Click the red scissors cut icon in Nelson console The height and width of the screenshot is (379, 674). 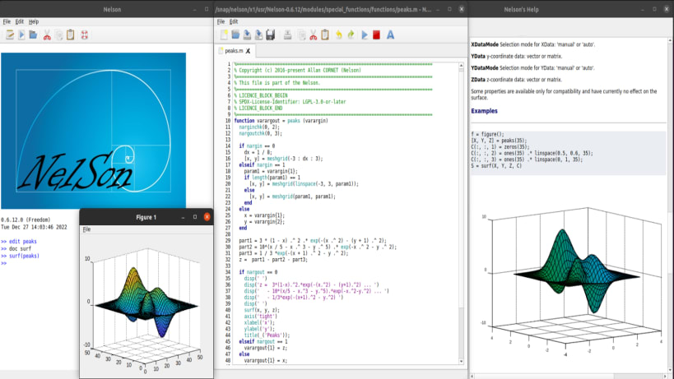47,35
